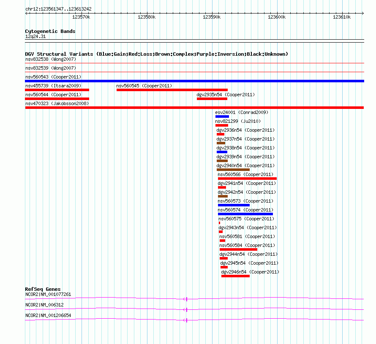This screenshot has width=376, height=344.
Task: Click the nsv455739 (Itsara2009) label
Action: [53, 86]
